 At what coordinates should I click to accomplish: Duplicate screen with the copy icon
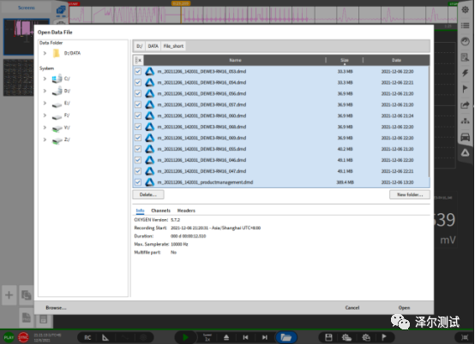(x=27, y=294)
